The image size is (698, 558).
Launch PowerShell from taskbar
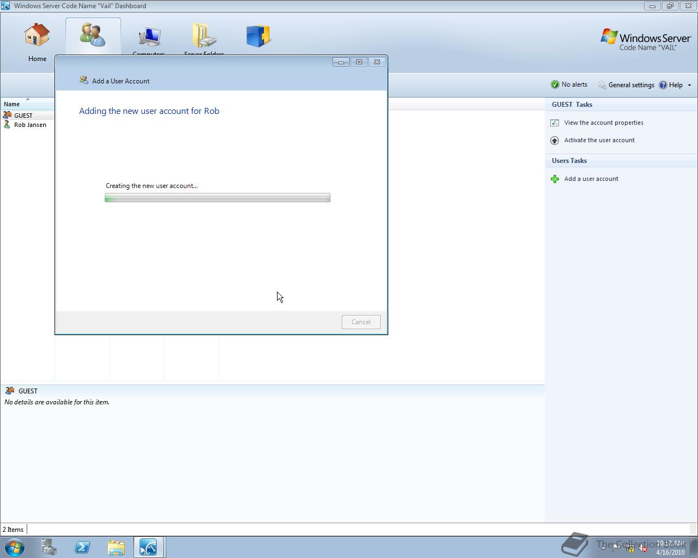[x=82, y=547]
